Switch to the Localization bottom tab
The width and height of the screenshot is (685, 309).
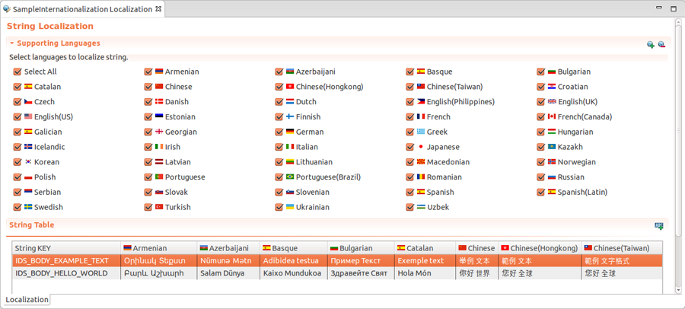(27, 300)
